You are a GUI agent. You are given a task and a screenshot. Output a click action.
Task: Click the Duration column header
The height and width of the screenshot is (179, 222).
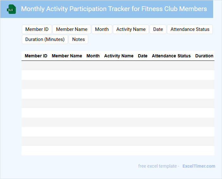tap(204, 56)
